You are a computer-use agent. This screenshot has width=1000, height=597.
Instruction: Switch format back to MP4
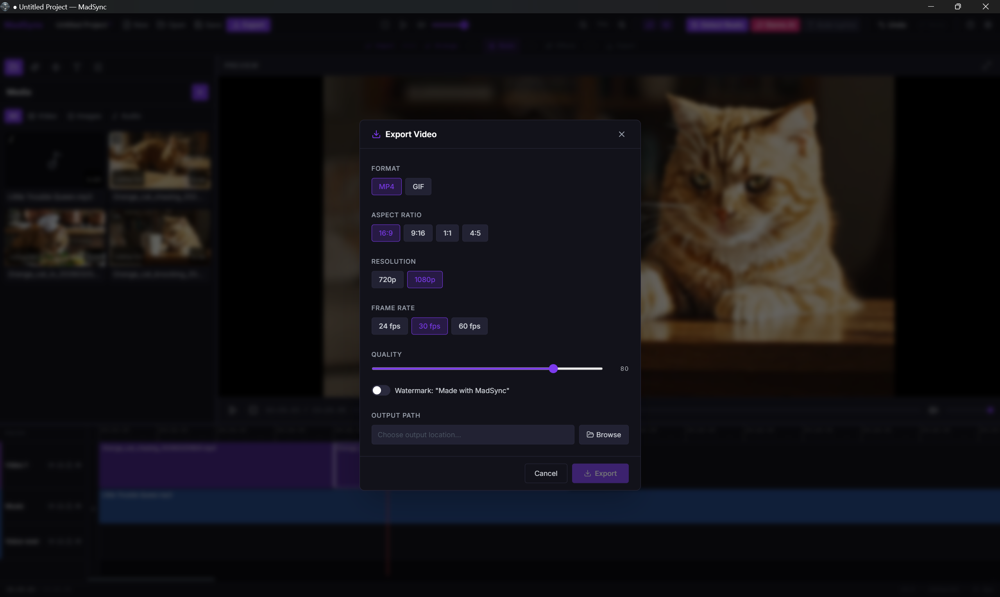click(x=386, y=186)
